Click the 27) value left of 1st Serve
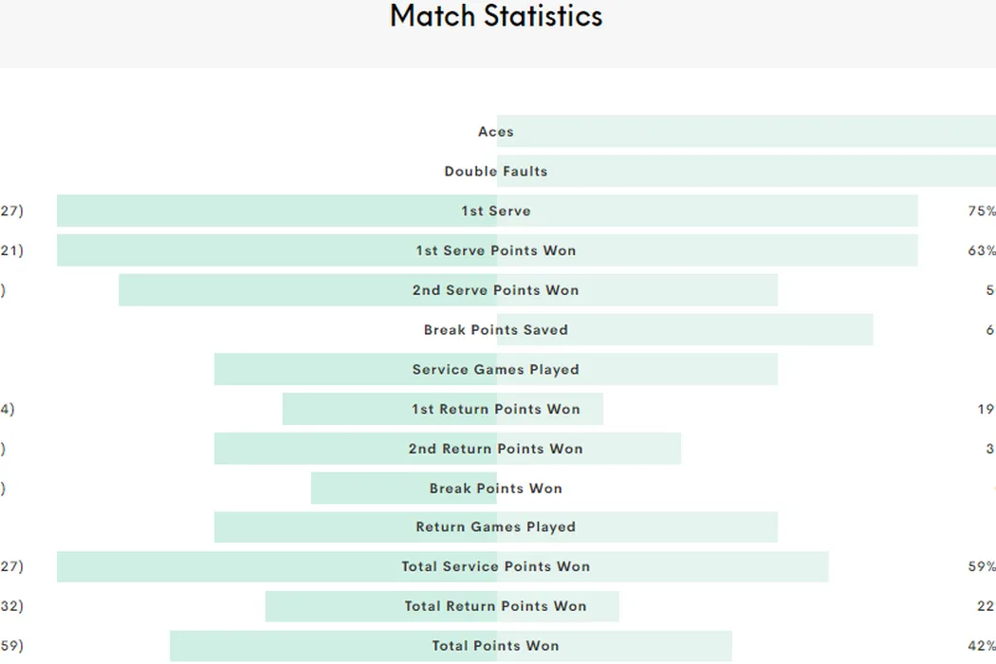This screenshot has height=664, width=996. (x=11, y=212)
